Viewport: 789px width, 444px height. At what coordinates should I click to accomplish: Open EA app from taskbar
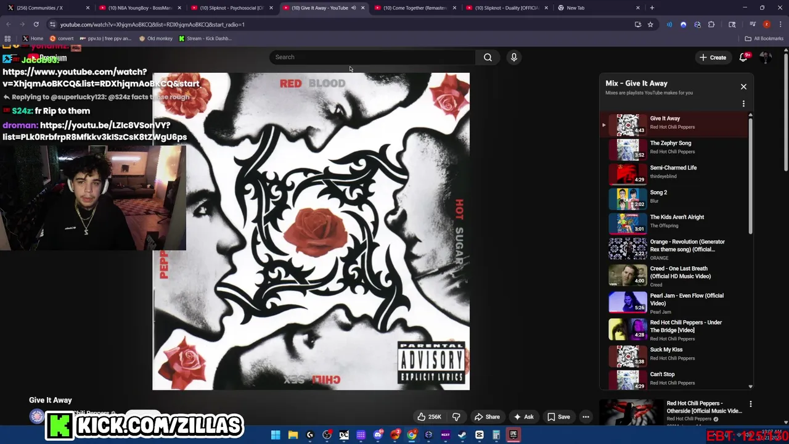394,435
